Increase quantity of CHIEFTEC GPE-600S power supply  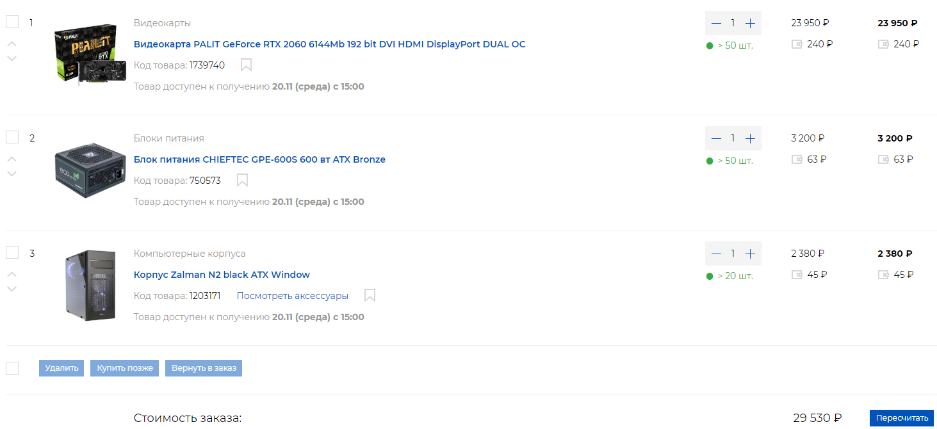click(x=751, y=138)
